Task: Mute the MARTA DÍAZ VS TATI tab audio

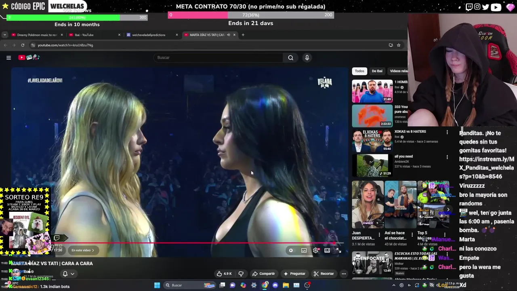Action: tap(228, 35)
